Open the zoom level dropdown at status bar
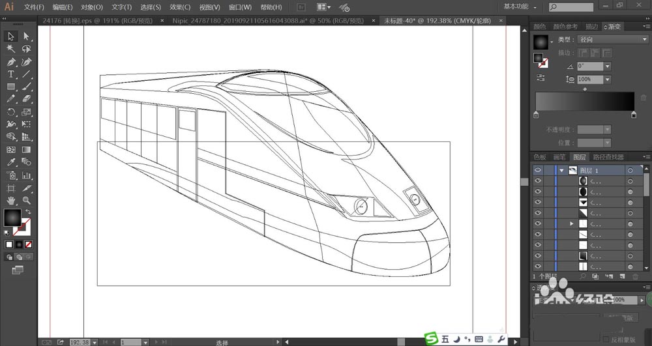The image size is (652, 346). pyautogui.click(x=95, y=342)
